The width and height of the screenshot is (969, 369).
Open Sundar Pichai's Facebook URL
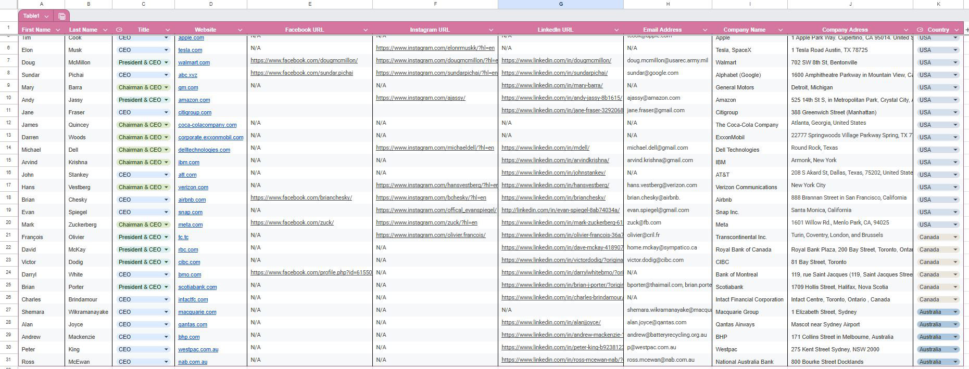[301, 73]
